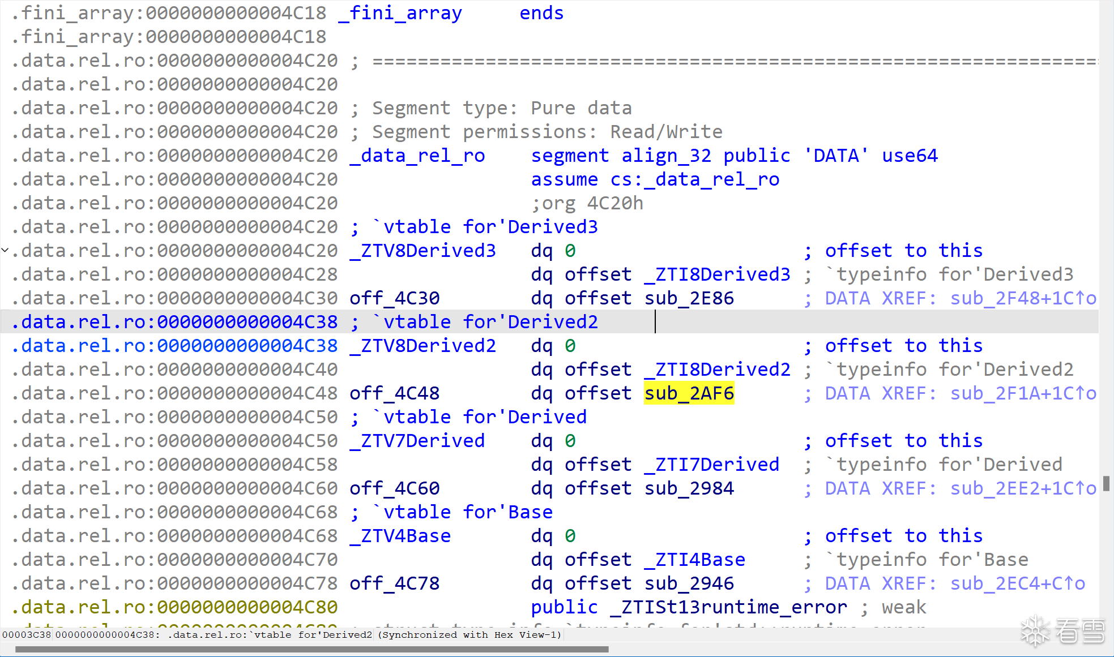Select the off_4C30 label
1114x657 pixels.
pyautogui.click(x=394, y=298)
